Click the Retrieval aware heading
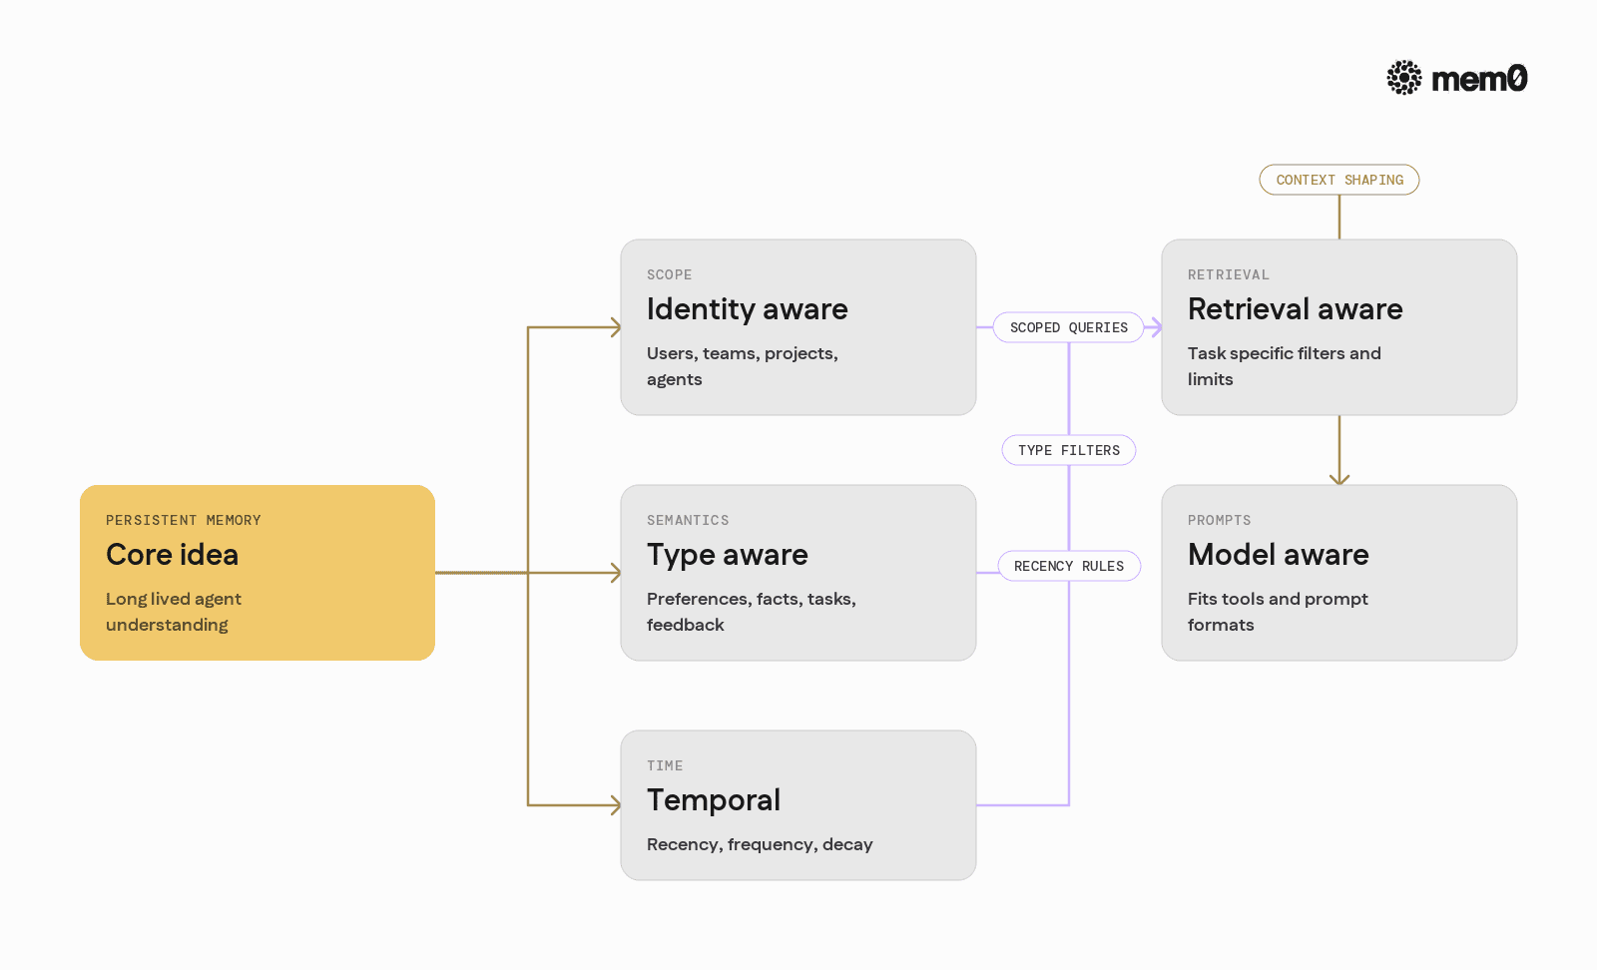 [1295, 309]
